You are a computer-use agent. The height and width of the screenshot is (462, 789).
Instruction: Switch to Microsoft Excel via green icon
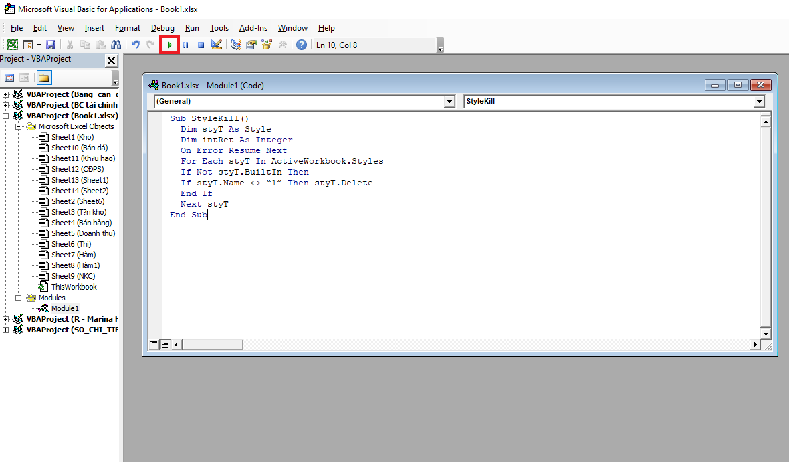click(12, 45)
